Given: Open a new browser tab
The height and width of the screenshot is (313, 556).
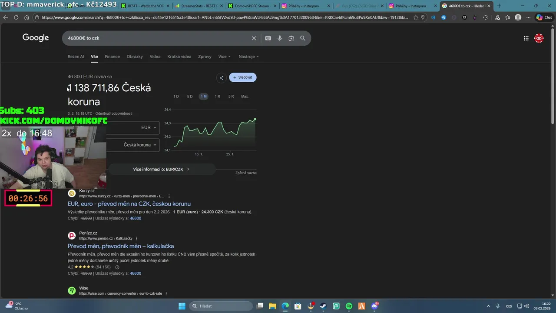Looking at the screenshot, I should point(499,6).
